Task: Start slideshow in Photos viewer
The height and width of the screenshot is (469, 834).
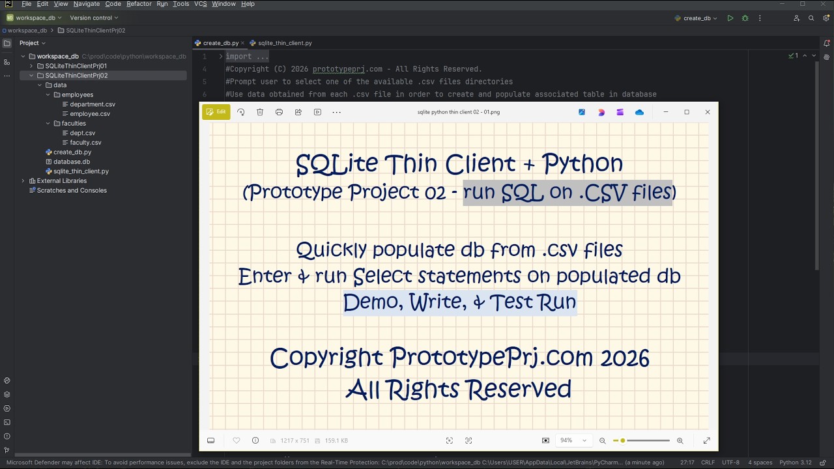Action: [317, 112]
